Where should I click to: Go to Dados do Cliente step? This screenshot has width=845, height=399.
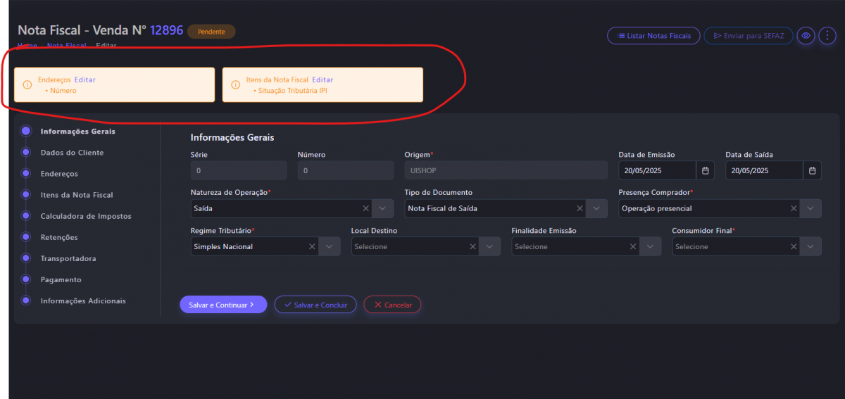pyautogui.click(x=72, y=153)
